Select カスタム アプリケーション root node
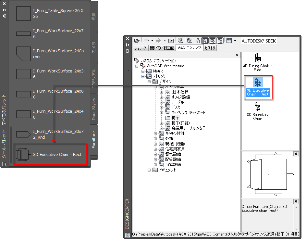306x243 pixels. tap(158, 61)
